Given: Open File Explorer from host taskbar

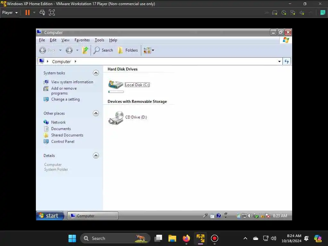Looking at the screenshot, I should coord(172,238).
